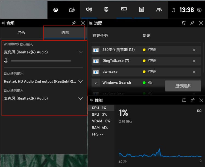Click the DingTalk.exe app icon
The width and height of the screenshot is (205, 167).
tap(96, 61)
